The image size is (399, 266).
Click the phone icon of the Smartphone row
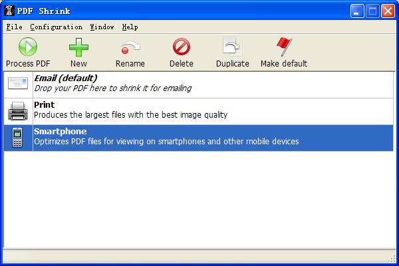click(x=17, y=138)
